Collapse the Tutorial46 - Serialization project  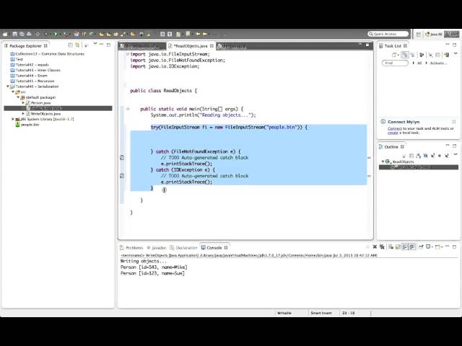8,86
